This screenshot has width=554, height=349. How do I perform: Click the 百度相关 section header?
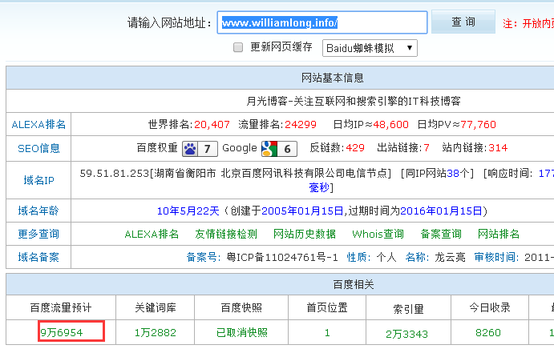354,284
